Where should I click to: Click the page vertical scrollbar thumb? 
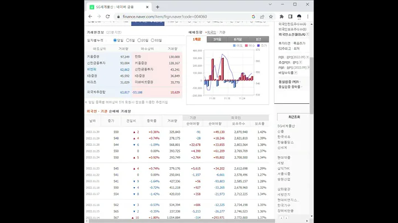click(x=311, y=85)
